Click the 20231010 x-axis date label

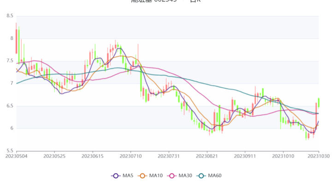(281, 157)
